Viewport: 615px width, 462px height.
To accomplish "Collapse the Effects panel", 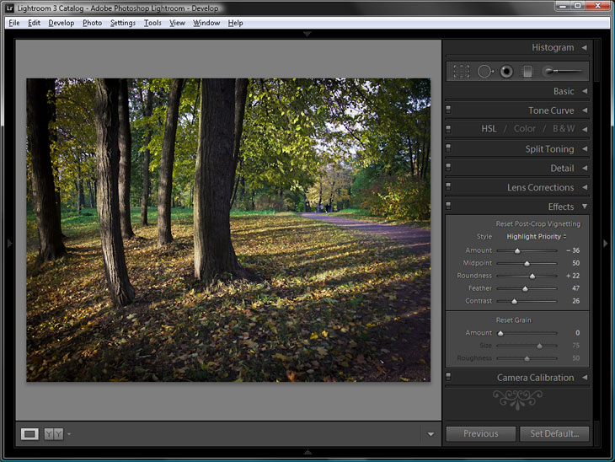I will coord(584,207).
